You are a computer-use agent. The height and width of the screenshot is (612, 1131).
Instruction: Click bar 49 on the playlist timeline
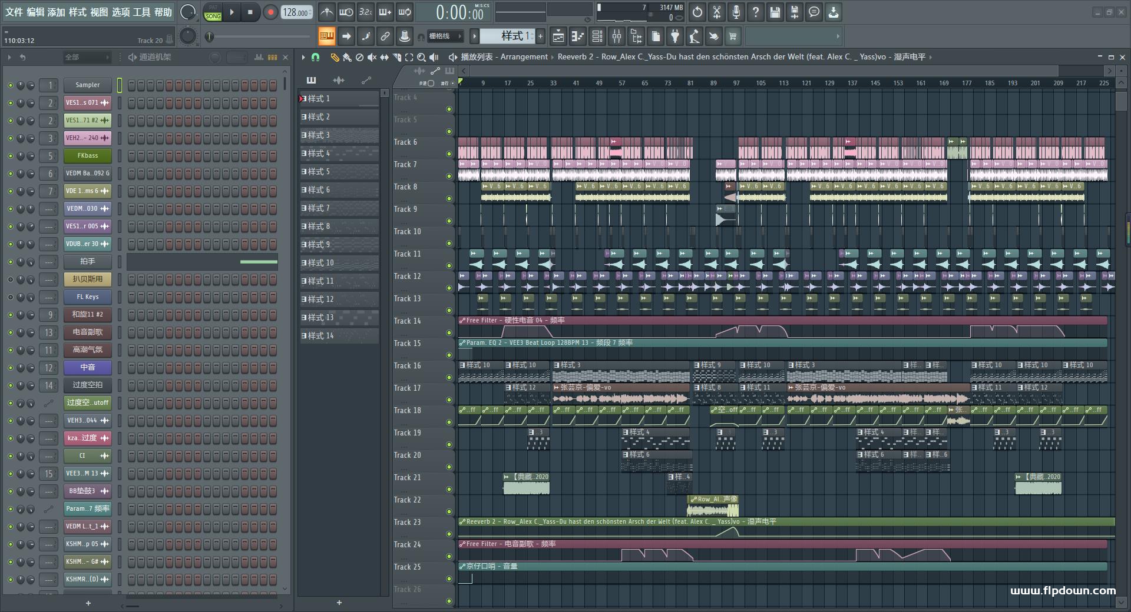pos(598,83)
